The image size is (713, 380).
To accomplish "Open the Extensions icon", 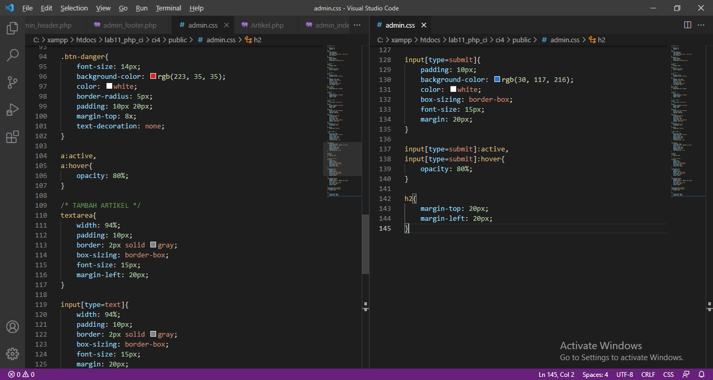I will coord(13,137).
